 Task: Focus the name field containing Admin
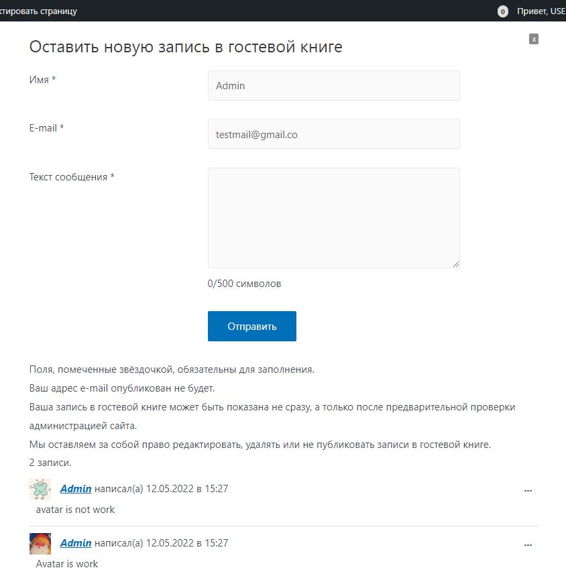(333, 86)
